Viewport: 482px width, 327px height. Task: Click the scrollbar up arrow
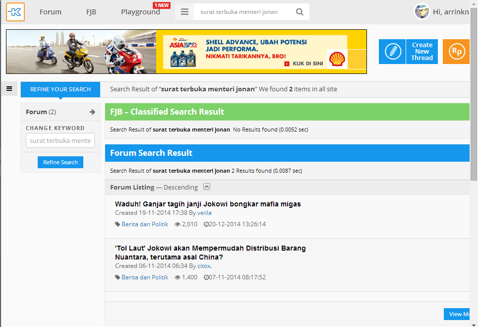point(474,3)
